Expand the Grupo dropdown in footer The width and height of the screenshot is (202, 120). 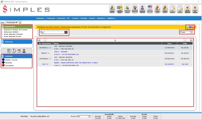coord(84,116)
